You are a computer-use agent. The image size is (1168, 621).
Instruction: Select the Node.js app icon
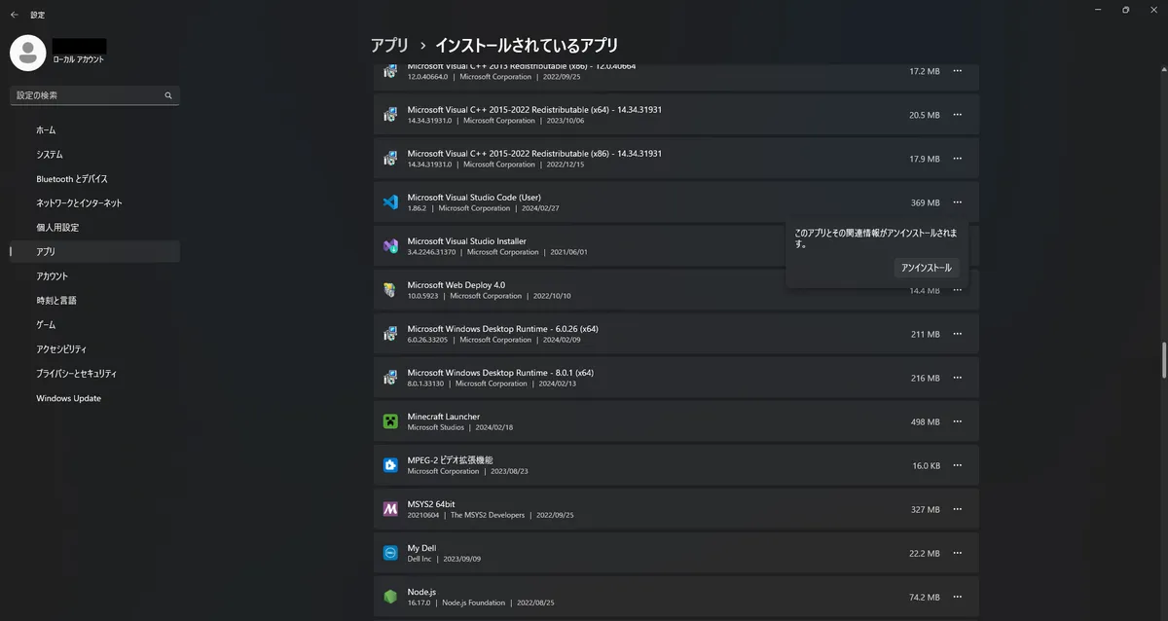click(390, 596)
